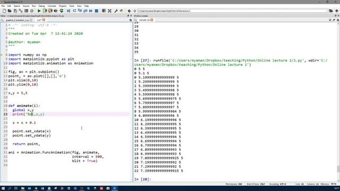Open the View menu
Screen dimensions: 340x191
coord(79,6)
